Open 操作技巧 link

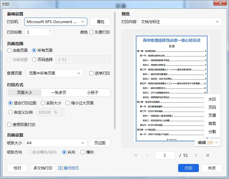(x=71, y=168)
